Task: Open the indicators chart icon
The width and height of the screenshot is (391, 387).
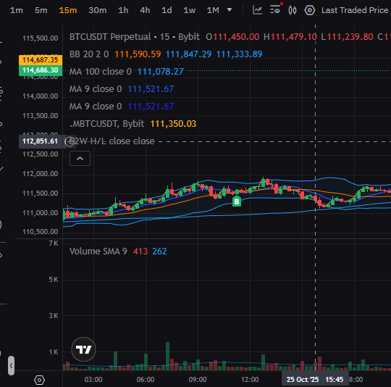Action: (257, 10)
